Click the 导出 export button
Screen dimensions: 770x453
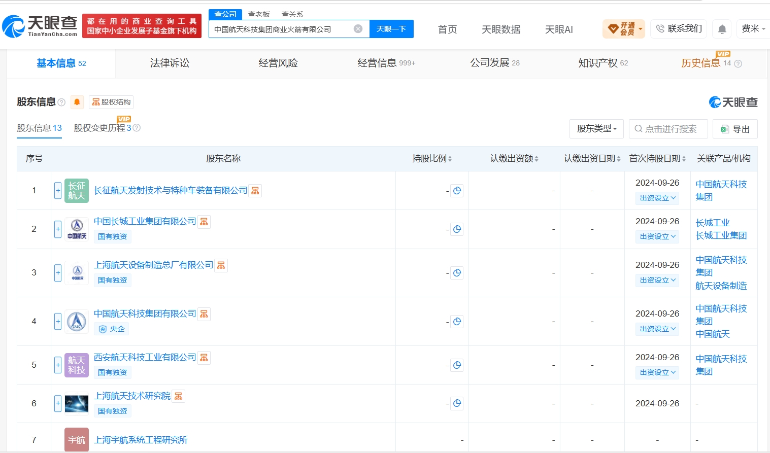[735, 129]
